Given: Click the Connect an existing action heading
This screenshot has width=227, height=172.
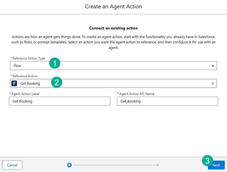Looking at the screenshot, I should tap(113, 28).
